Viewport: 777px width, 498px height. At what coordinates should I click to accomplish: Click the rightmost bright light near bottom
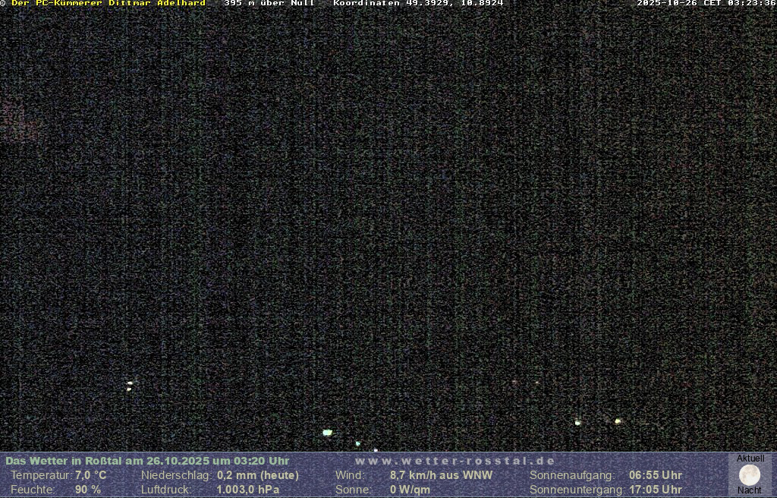pos(618,421)
